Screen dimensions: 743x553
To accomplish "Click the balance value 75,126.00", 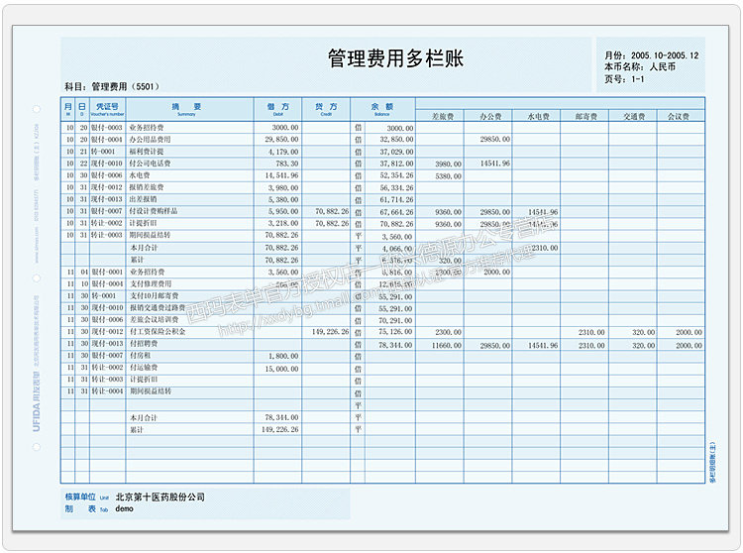I will click(x=395, y=332).
